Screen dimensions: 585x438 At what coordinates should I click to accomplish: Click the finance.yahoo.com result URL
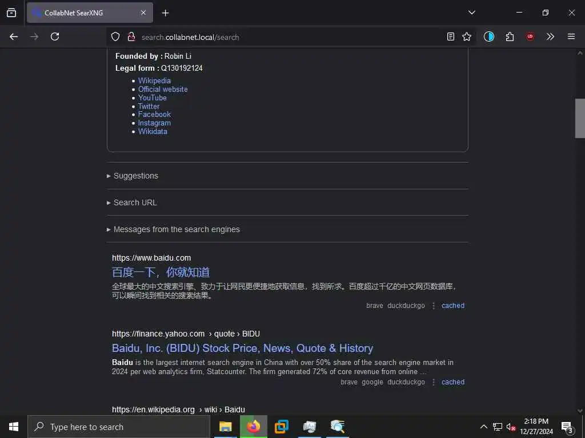pos(186,334)
